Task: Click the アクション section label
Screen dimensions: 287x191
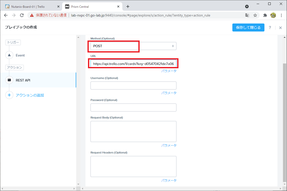Action: [15, 67]
